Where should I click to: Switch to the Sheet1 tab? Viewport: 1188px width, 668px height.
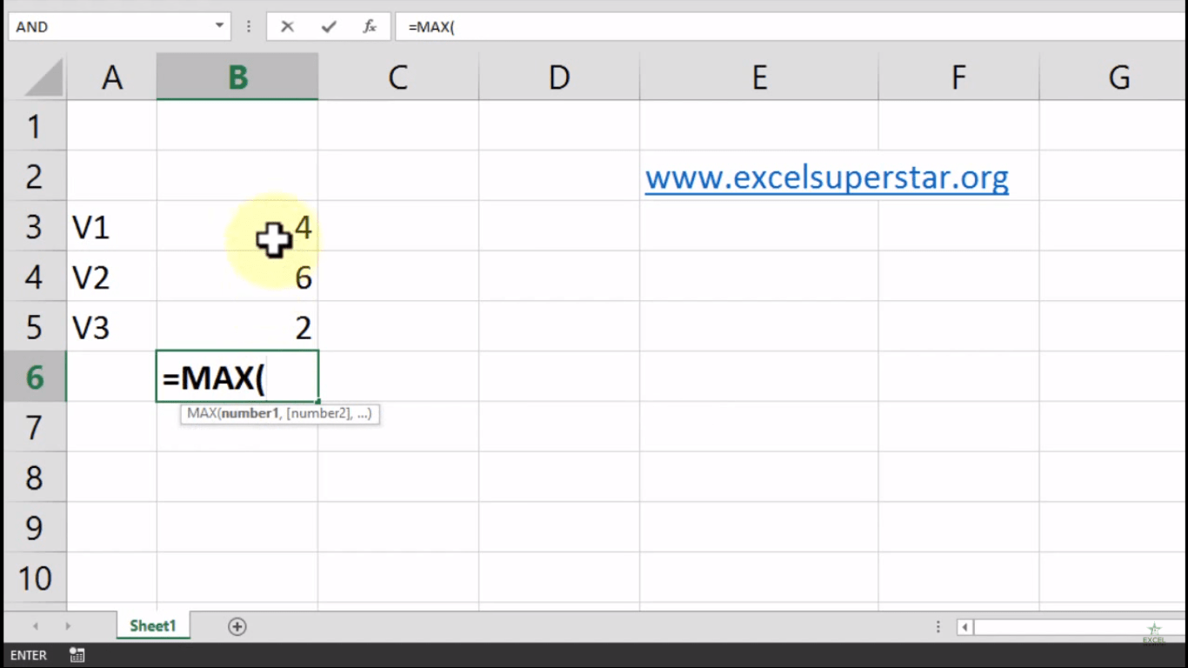tap(152, 625)
